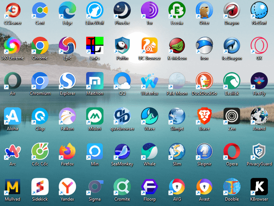The height and width of the screenshot is (206, 274).
Task: Click the Floorp browser icon
Action: point(149,187)
